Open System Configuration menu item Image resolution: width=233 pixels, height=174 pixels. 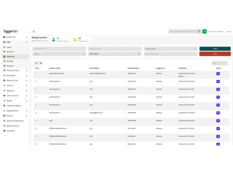pyautogui.click(x=15, y=121)
